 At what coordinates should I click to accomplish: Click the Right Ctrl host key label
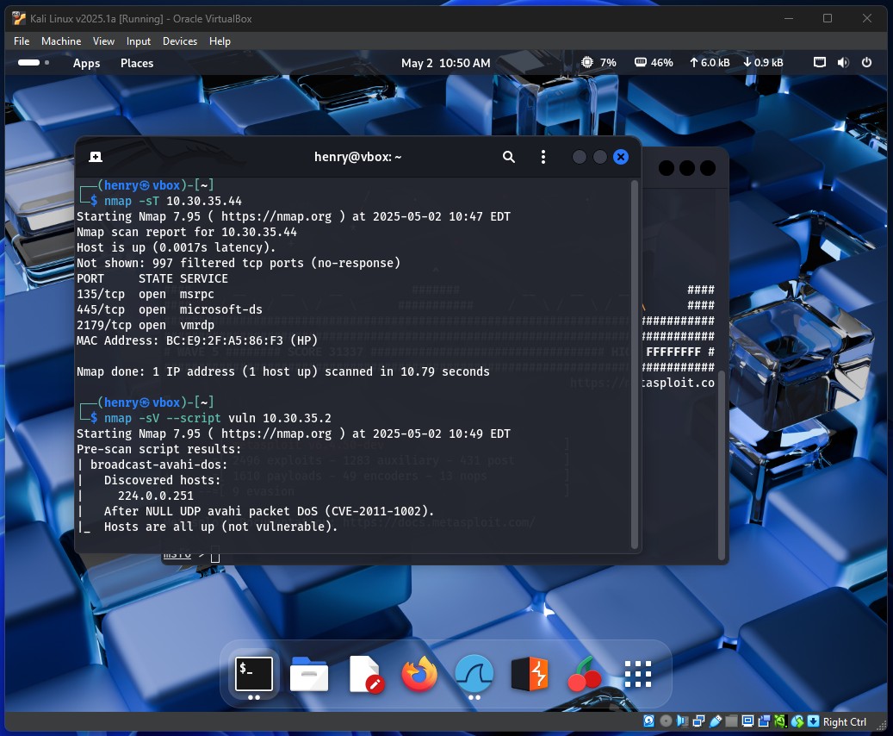845,721
